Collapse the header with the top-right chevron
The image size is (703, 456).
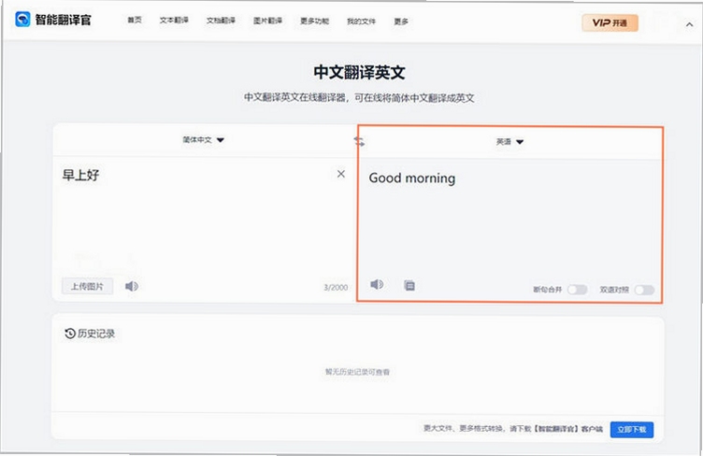click(689, 24)
